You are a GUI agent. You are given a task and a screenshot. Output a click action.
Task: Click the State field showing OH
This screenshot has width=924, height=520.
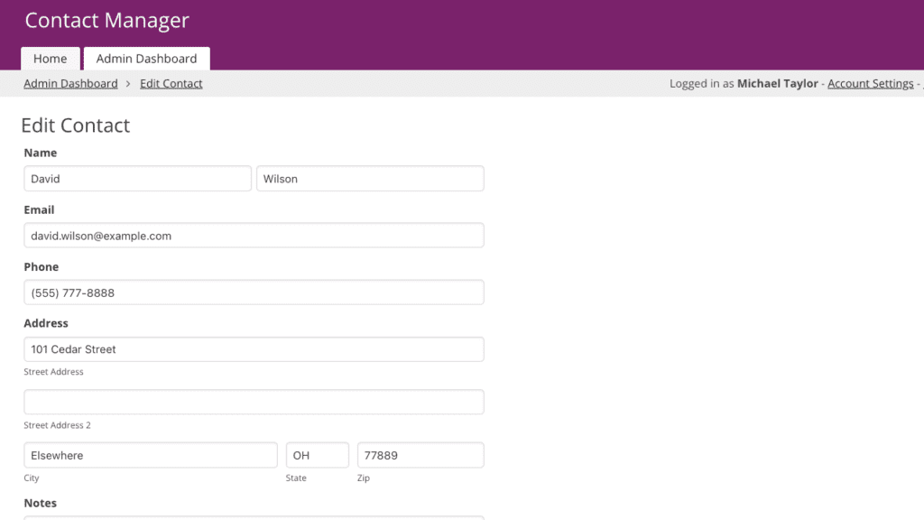(x=317, y=455)
